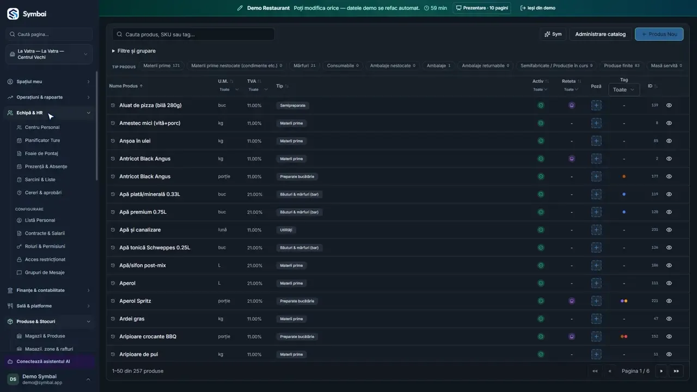Click the Caută pagina sidebar search box
Viewport: 697px width, 392px height.
pyautogui.click(x=49, y=34)
